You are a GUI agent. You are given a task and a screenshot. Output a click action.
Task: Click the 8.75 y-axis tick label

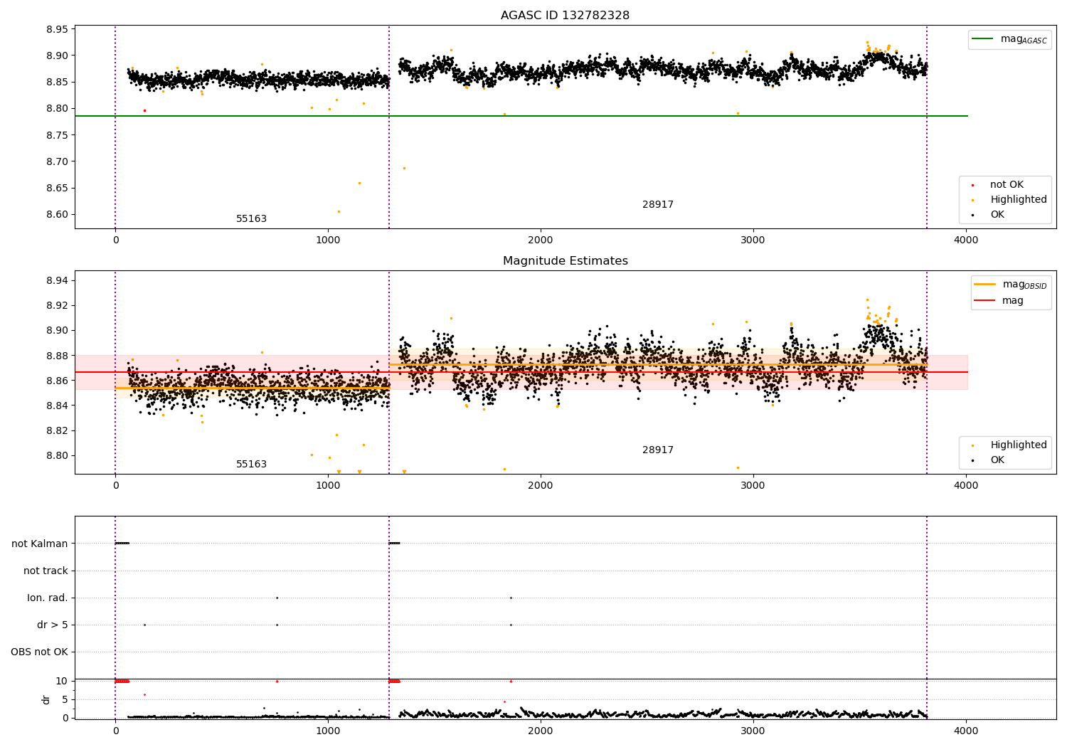tap(57, 135)
